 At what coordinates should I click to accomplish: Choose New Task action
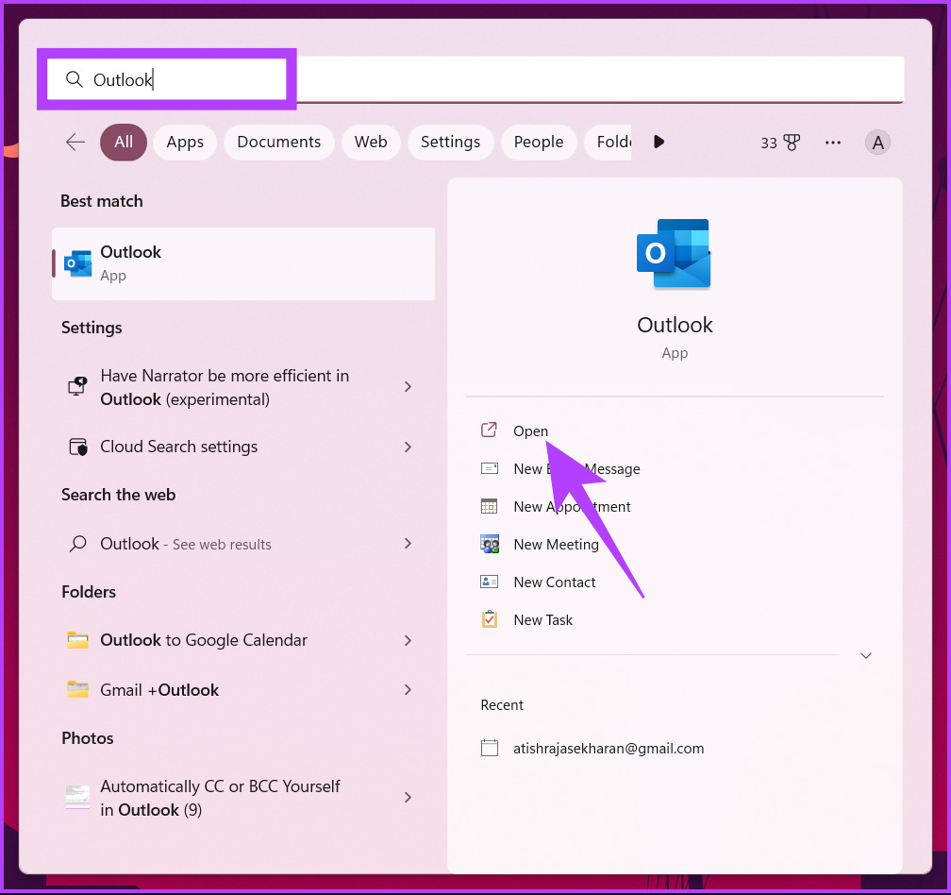point(542,620)
